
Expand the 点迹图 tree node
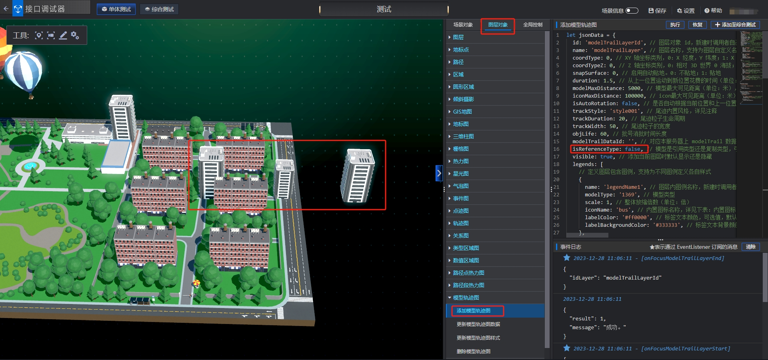(495, 211)
